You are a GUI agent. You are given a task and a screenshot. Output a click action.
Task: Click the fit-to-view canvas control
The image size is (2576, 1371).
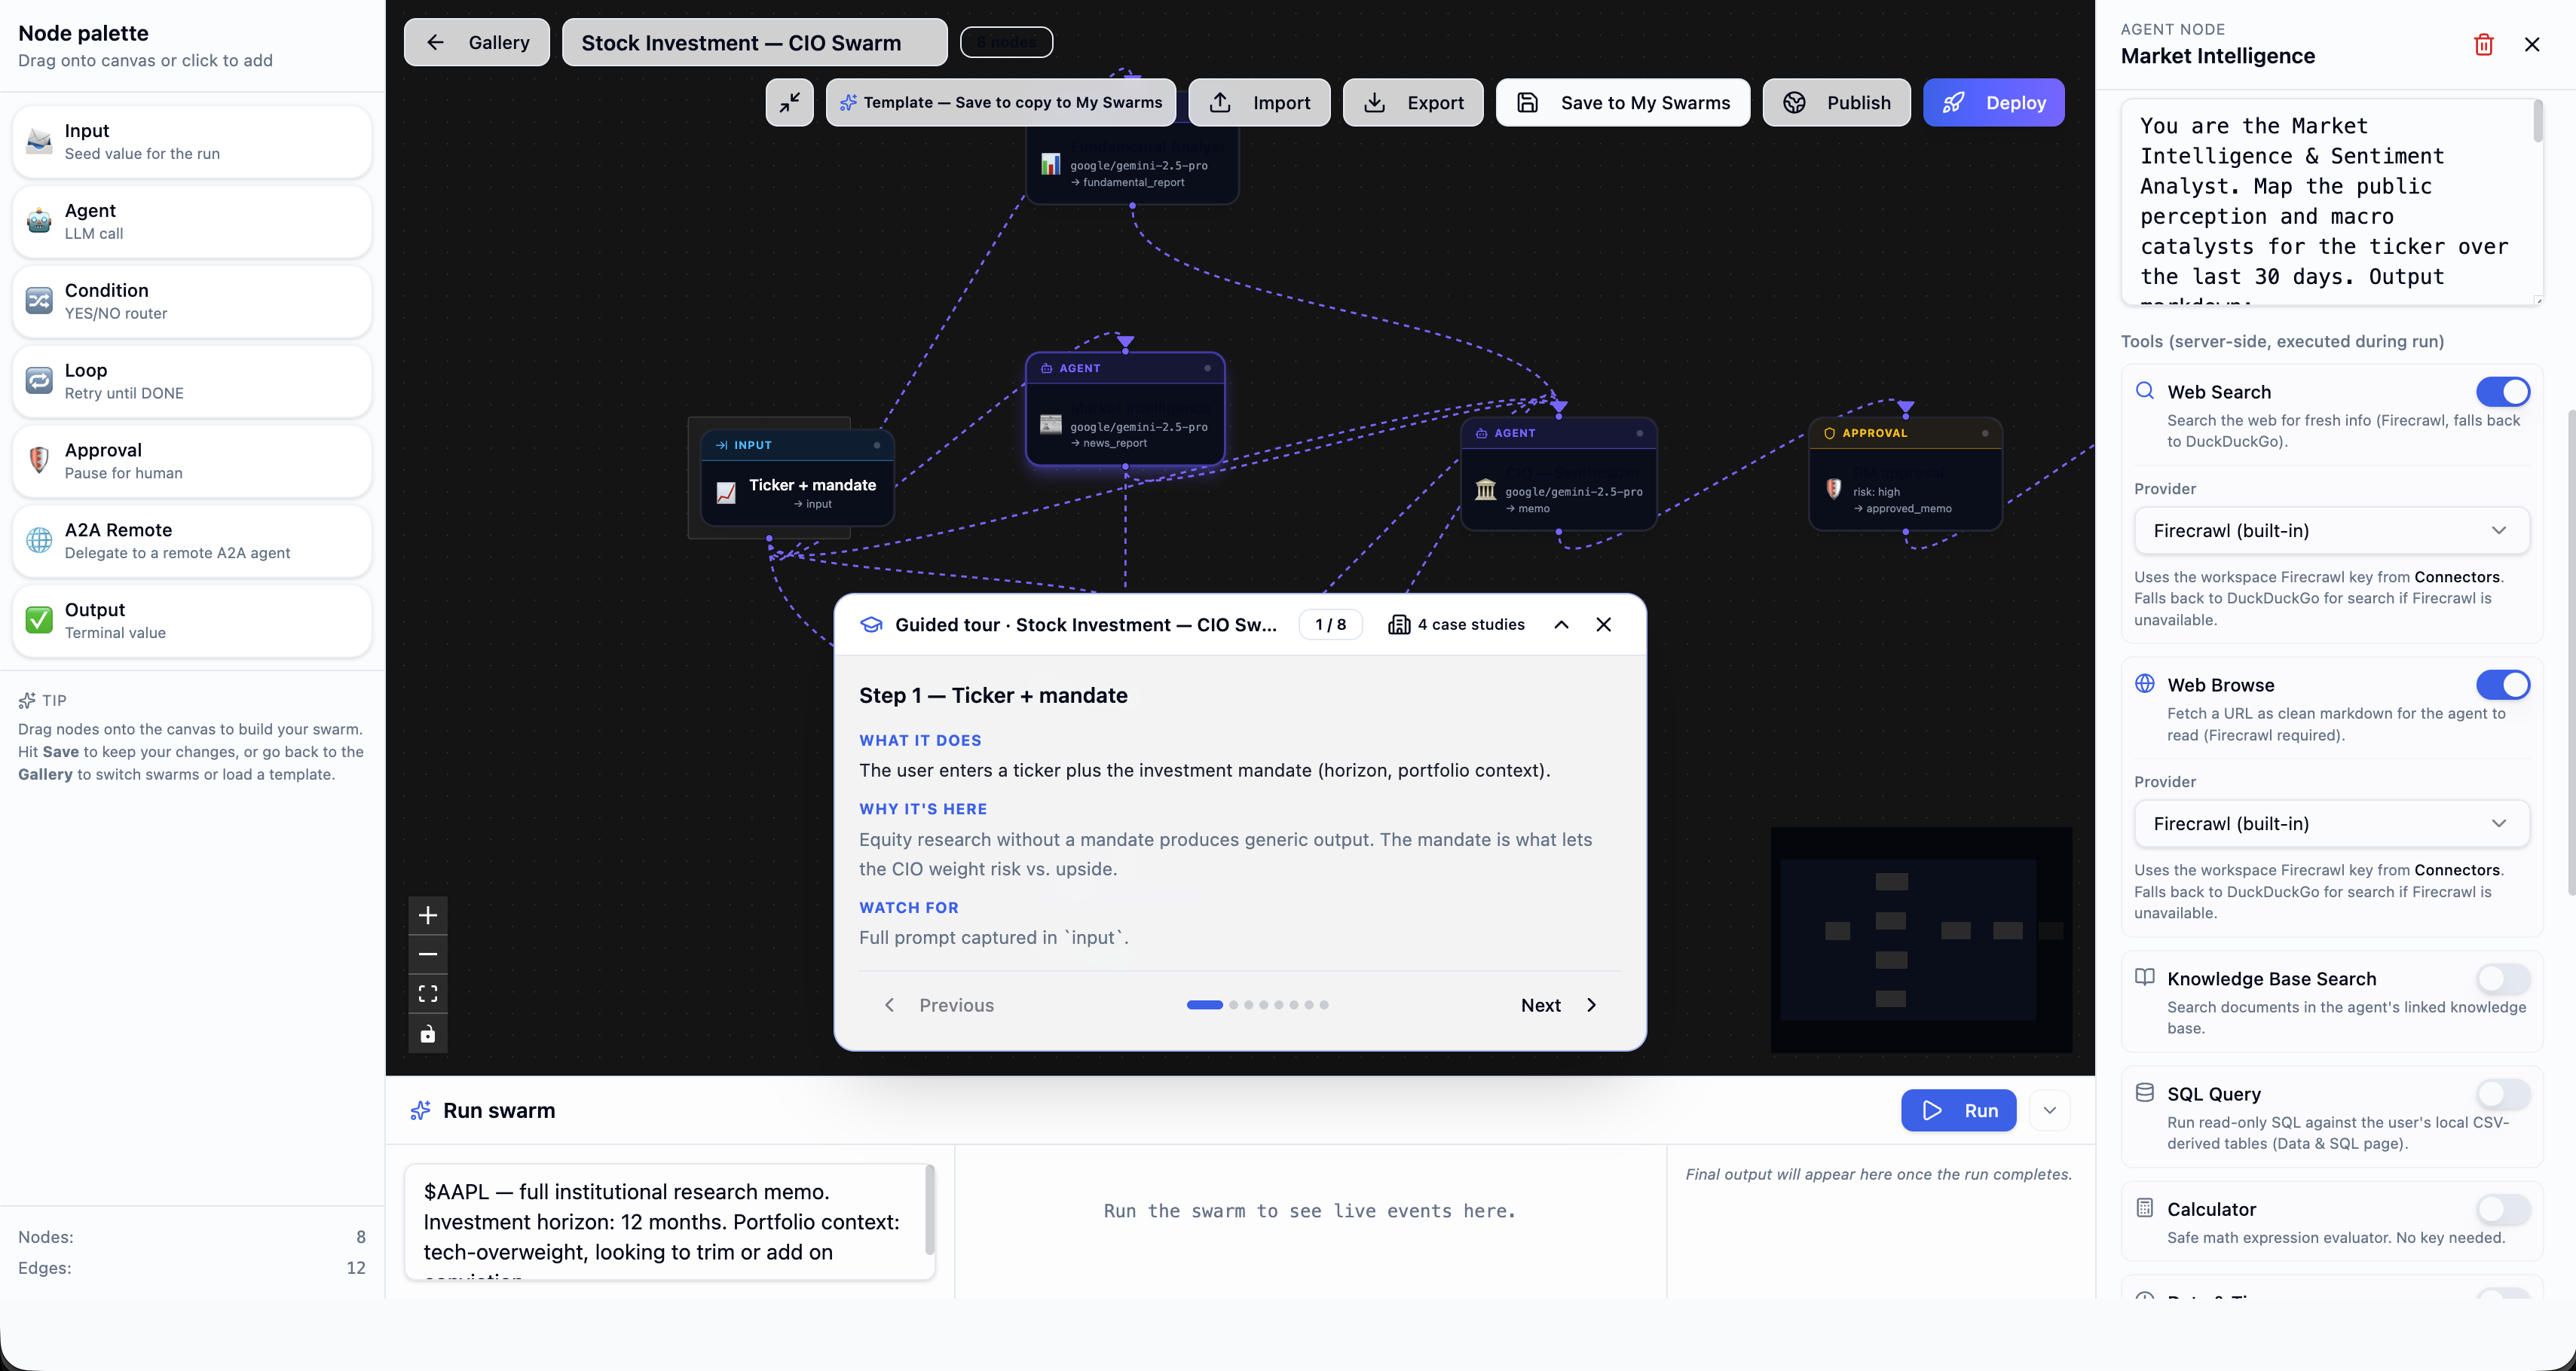click(428, 992)
